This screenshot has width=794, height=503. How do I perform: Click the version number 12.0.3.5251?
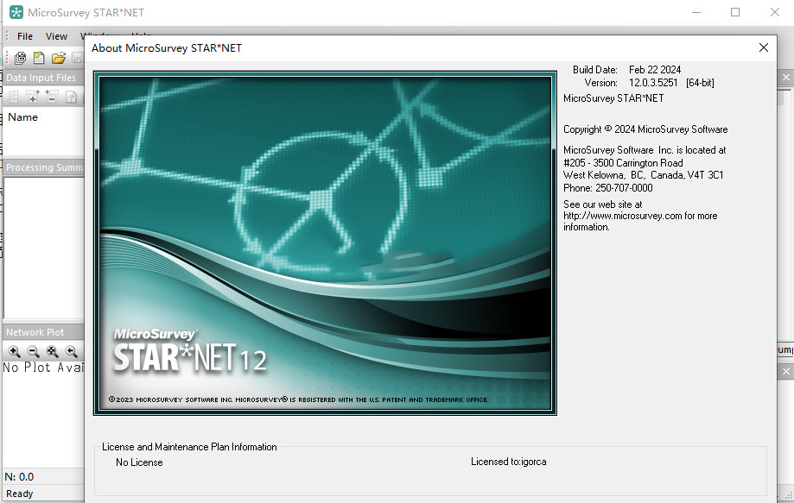coord(653,83)
